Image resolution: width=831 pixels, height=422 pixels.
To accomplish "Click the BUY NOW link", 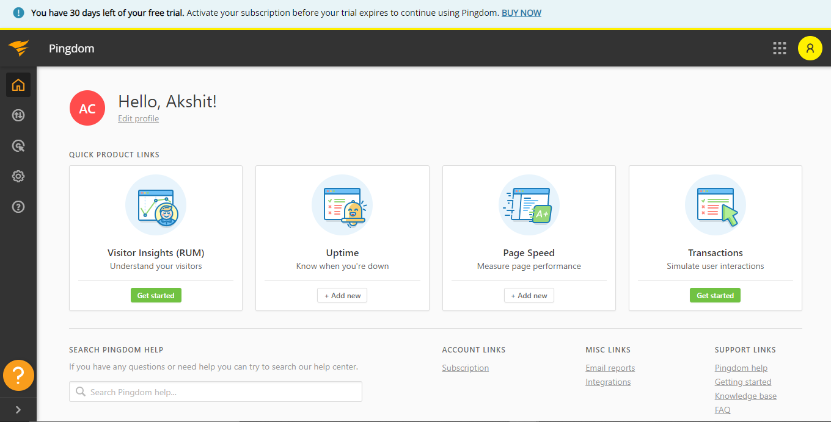I will coord(521,13).
